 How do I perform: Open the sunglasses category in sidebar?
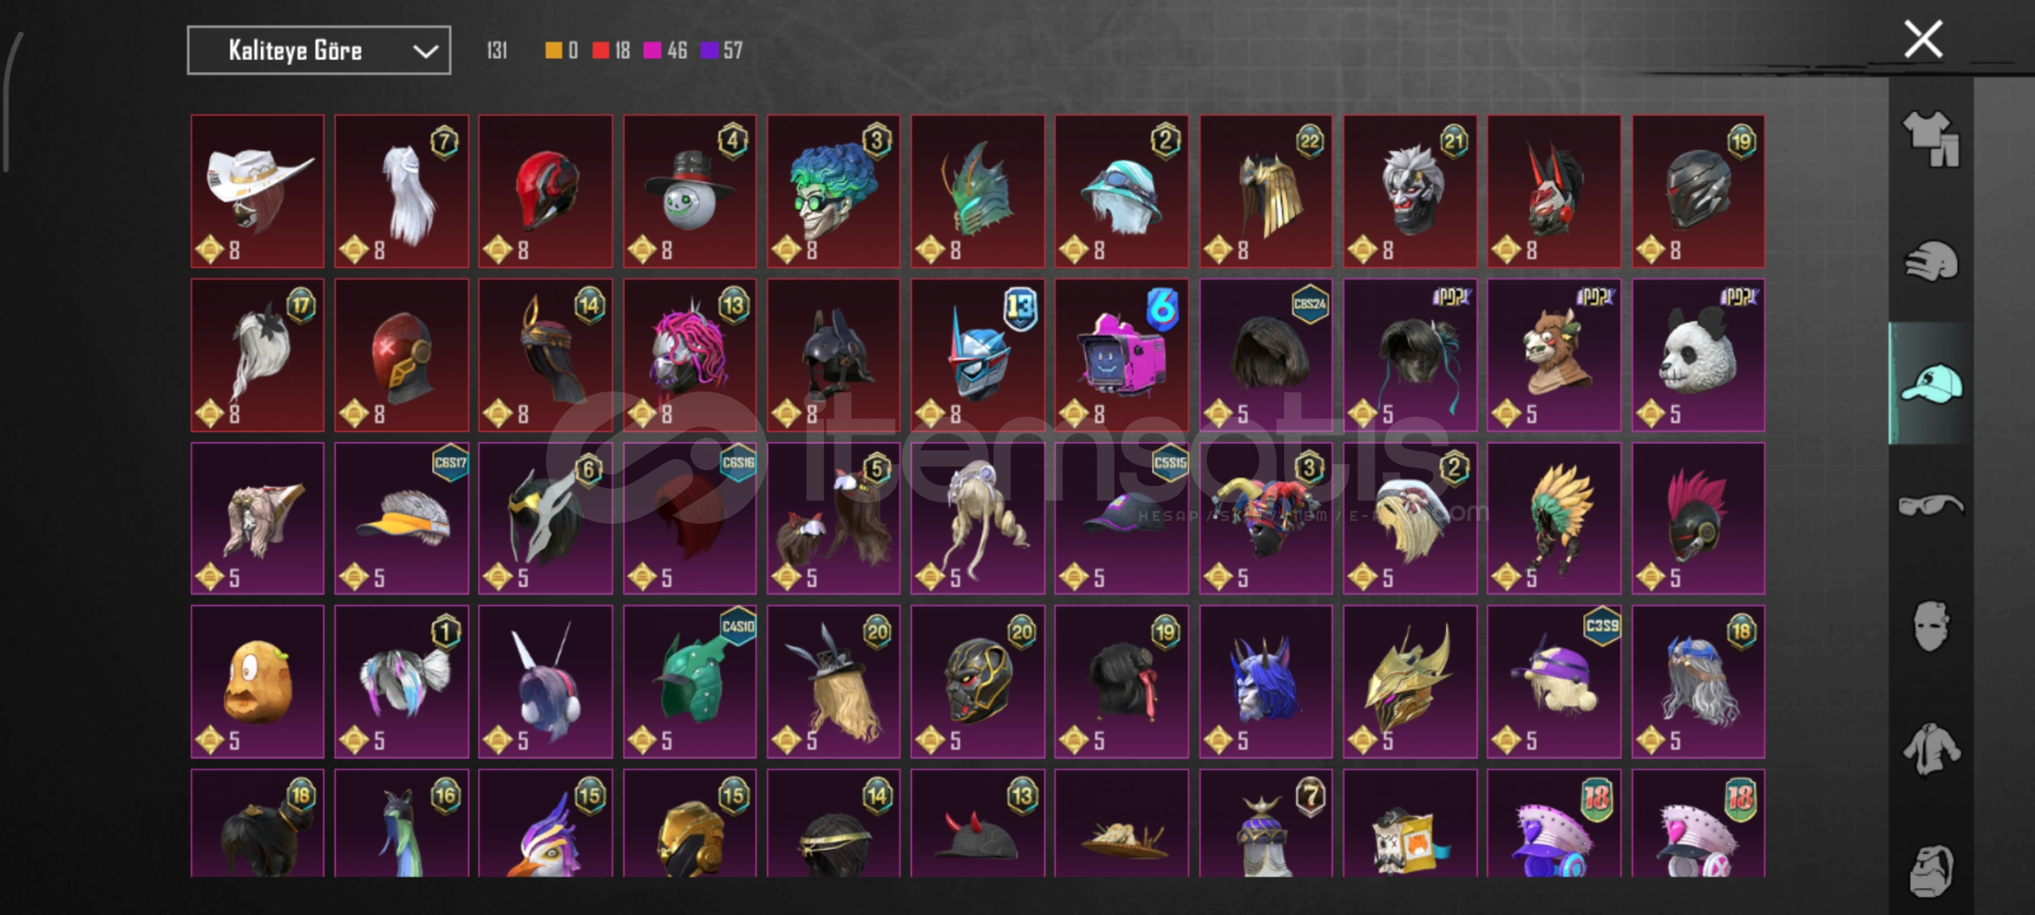point(1931,505)
